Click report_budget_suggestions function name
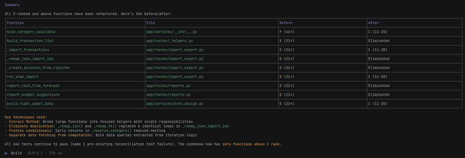465x158 pixels. click(x=33, y=94)
